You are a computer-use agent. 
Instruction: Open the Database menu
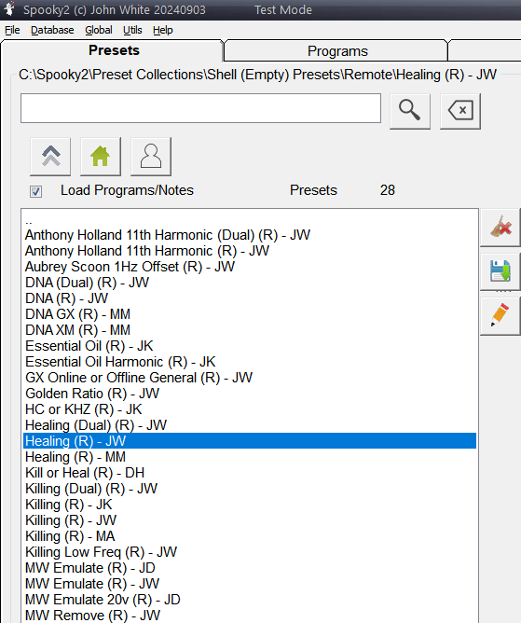(x=52, y=30)
